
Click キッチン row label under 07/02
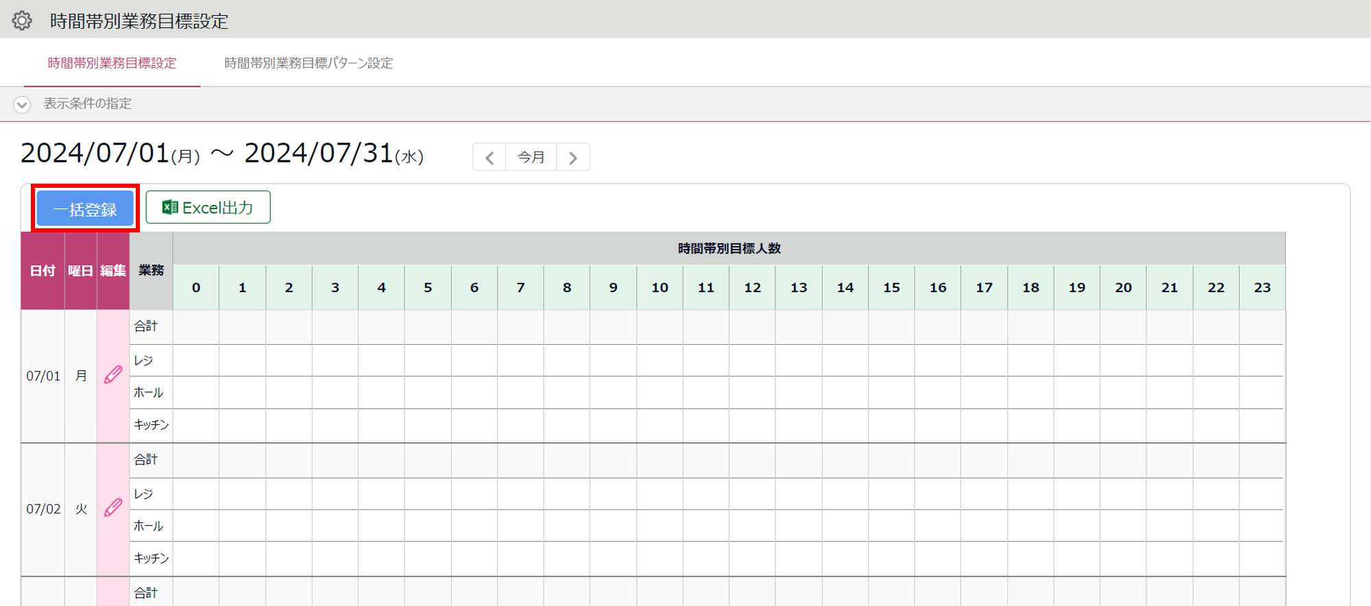pyautogui.click(x=151, y=558)
